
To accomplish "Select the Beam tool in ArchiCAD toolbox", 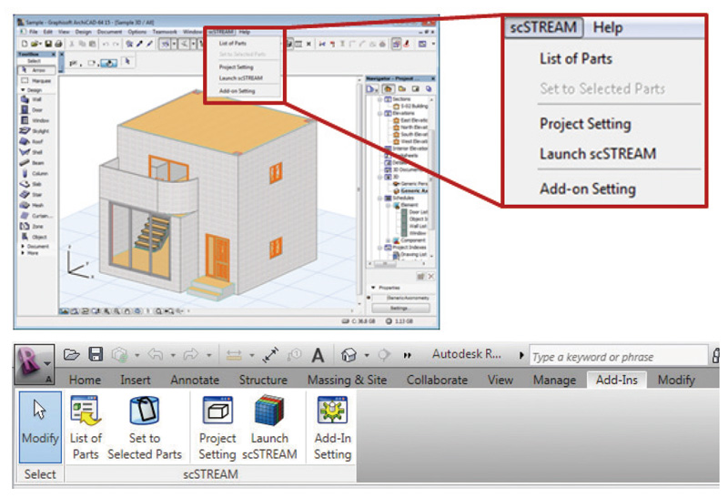I will click(x=32, y=163).
